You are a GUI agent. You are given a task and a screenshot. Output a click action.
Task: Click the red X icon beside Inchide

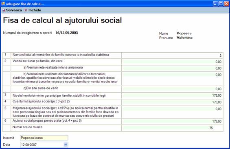[x=26, y=10]
